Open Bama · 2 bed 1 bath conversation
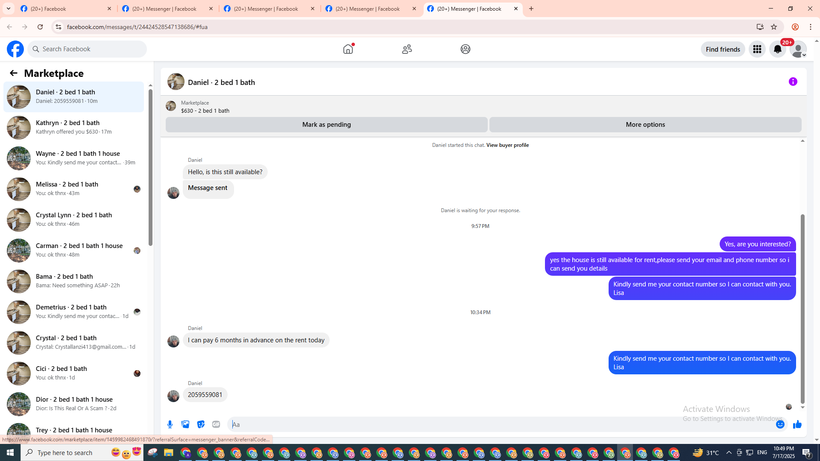Viewport: 820px width, 461px height. tap(74, 281)
